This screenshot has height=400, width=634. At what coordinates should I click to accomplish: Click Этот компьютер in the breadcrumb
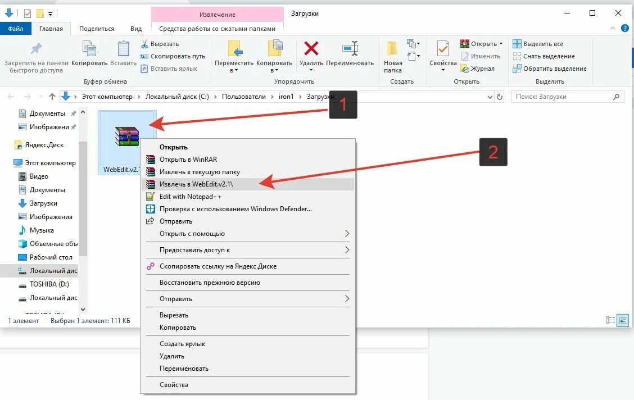[x=107, y=97]
